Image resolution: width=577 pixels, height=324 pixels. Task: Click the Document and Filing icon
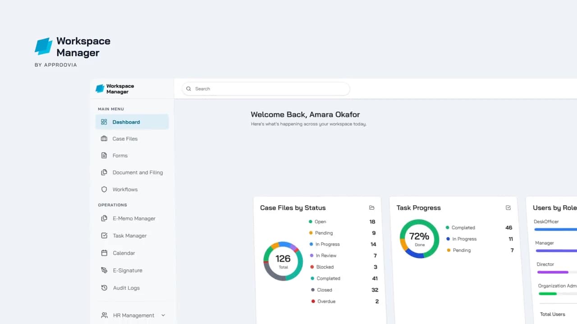tap(104, 172)
